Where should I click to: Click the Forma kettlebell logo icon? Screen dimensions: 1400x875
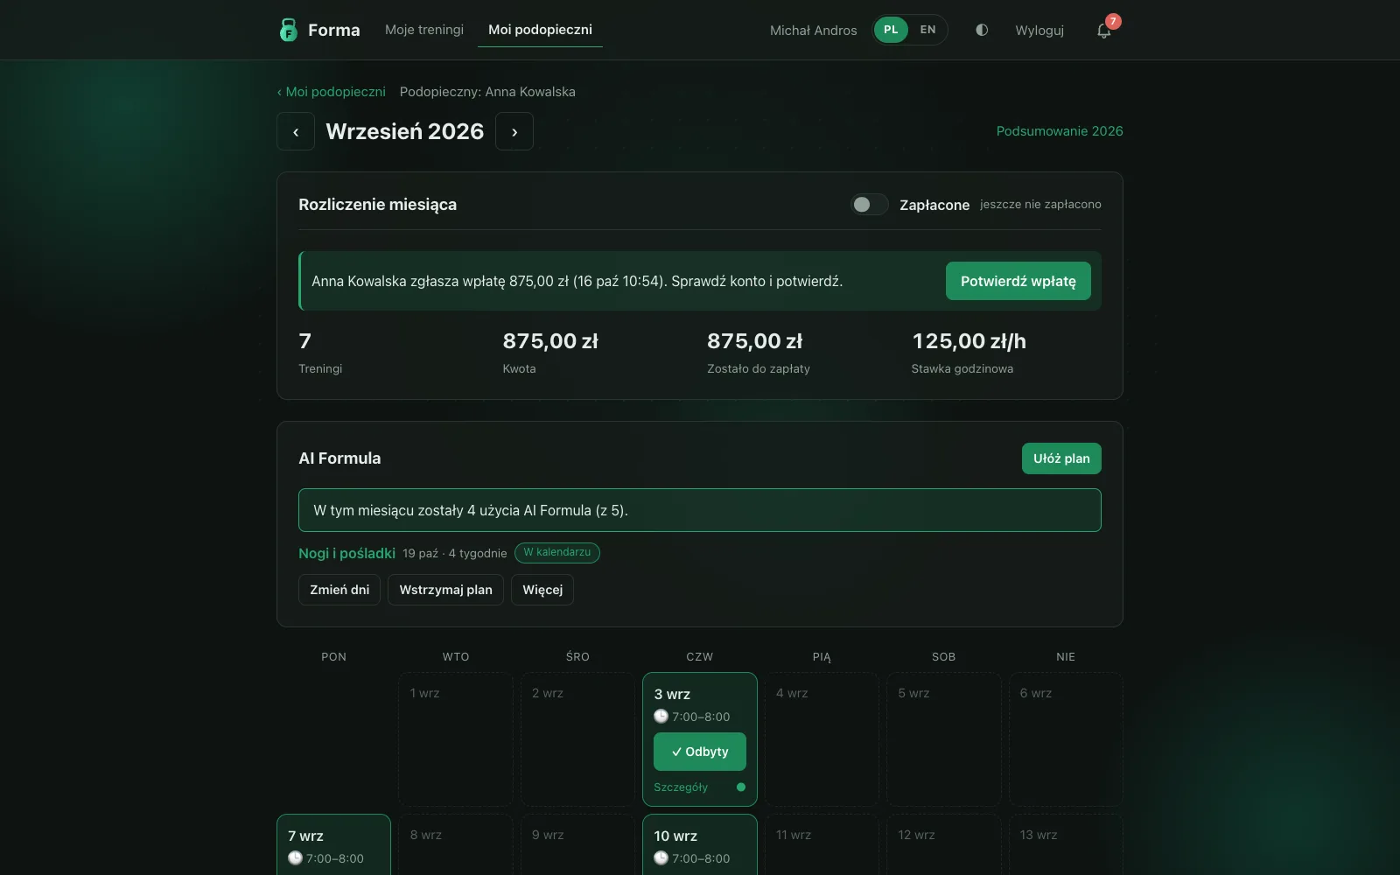click(x=288, y=30)
